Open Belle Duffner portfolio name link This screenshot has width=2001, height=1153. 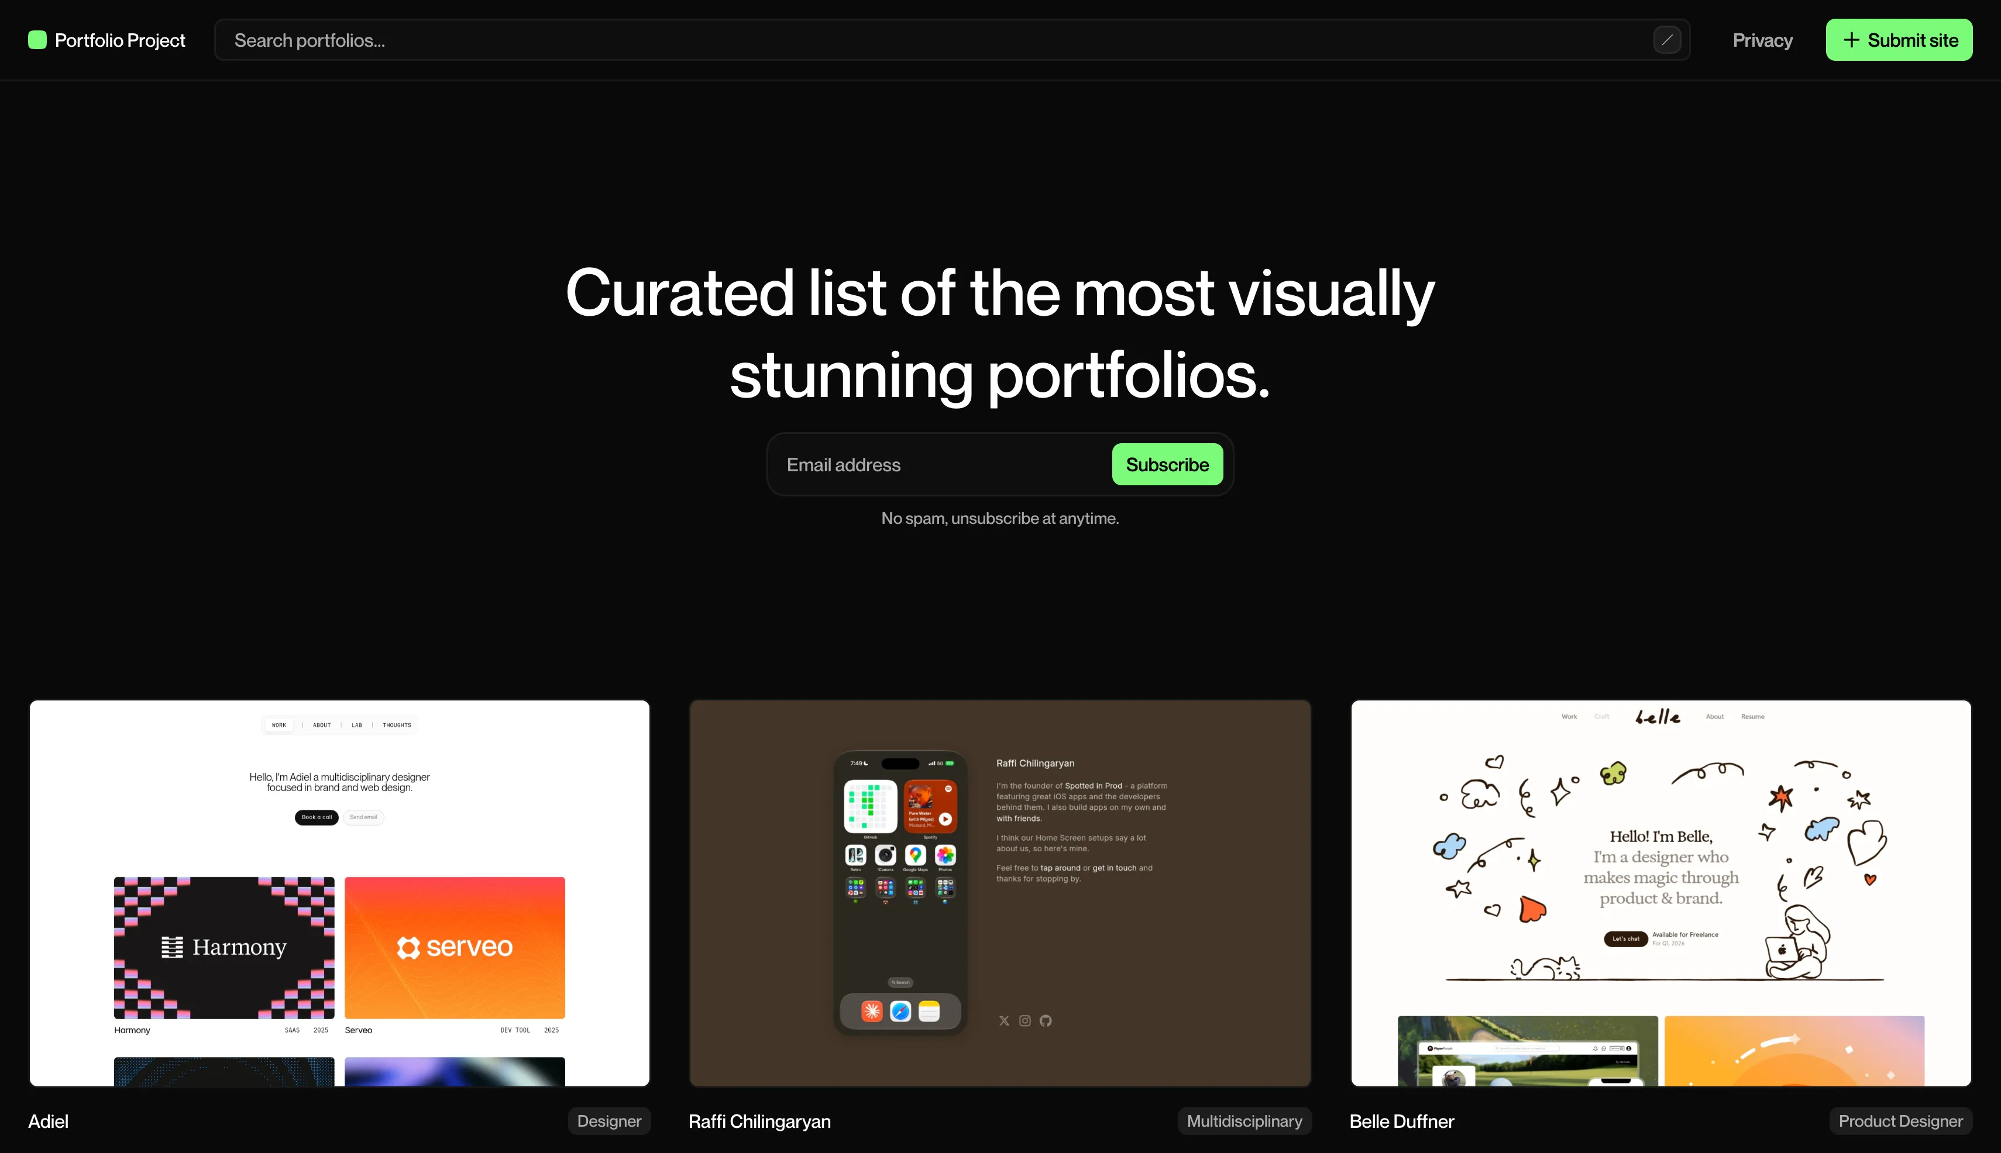click(x=1401, y=1121)
